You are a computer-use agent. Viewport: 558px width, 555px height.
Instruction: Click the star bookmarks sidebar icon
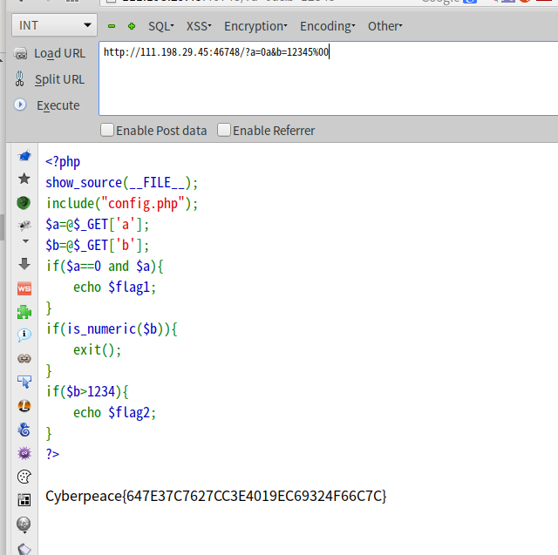(24, 179)
